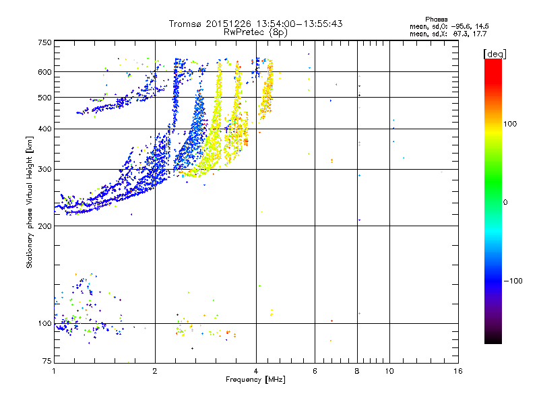Screen dimensions: 539x404
Task: Click the y-axis tick label '200'
Action: point(44,226)
